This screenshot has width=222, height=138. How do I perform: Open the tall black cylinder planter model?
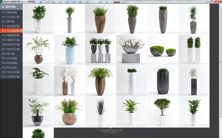pos(163,81)
